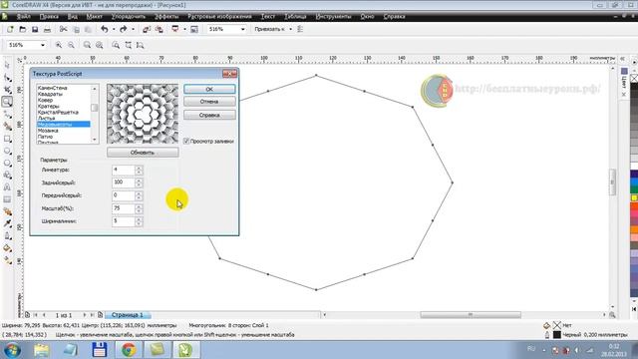Click the Zoom In magnifier on property bar
This screenshot has height=359, width=638.
[x=59, y=45]
